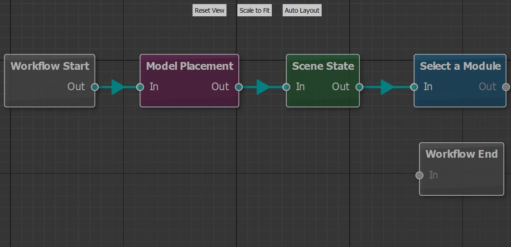Select the Scene State node title
Viewport: 511px width, 247px height.
pos(323,66)
